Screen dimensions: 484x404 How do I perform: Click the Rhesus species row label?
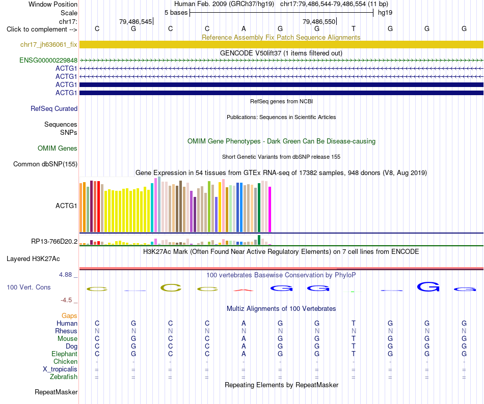click(66, 331)
